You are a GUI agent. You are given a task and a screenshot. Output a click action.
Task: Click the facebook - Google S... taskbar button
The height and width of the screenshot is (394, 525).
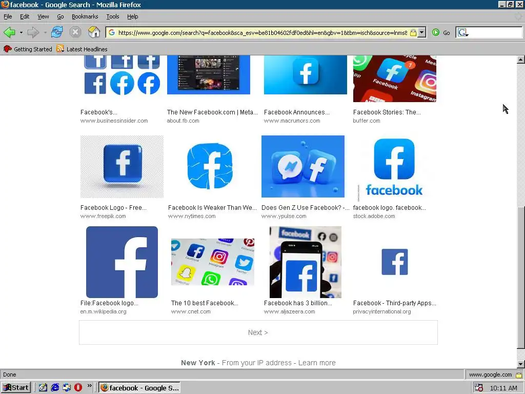139,388
